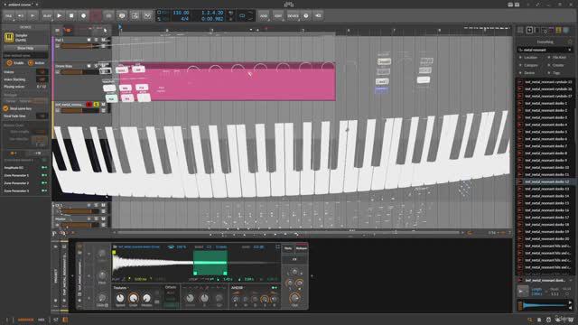Image resolution: width=578 pixels, height=325 pixels.
Task: Stop playback with the transport Stop button
Action: click(x=71, y=16)
